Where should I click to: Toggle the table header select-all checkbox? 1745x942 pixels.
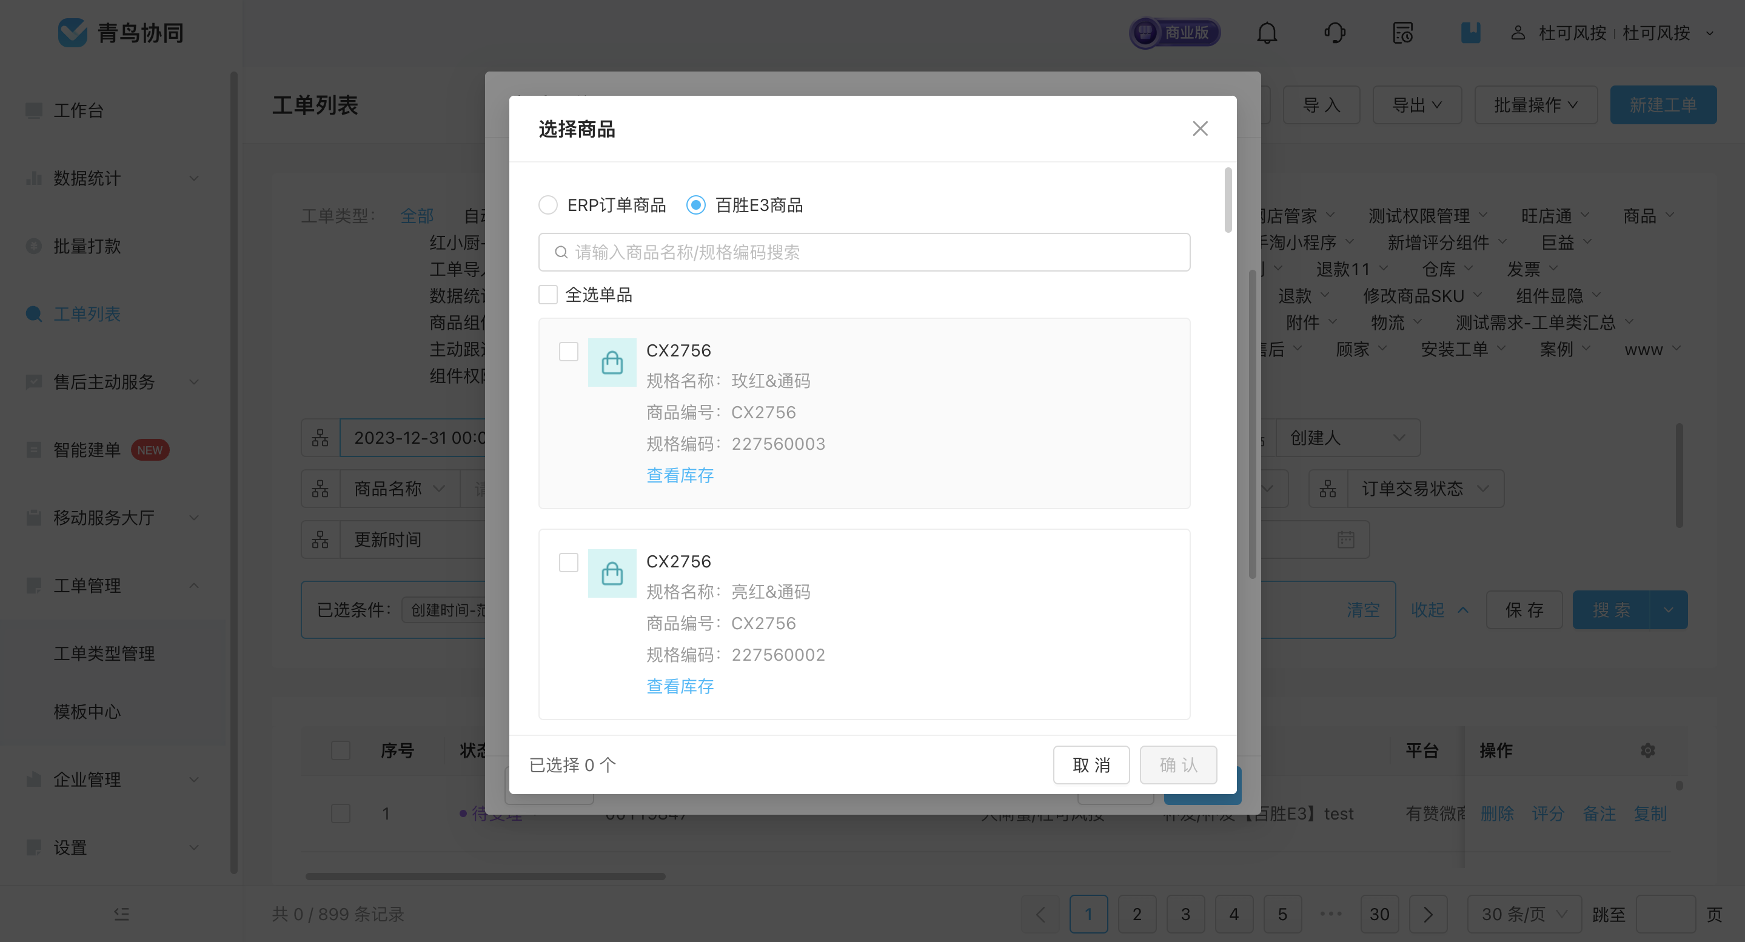pyautogui.click(x=341, y=750)
